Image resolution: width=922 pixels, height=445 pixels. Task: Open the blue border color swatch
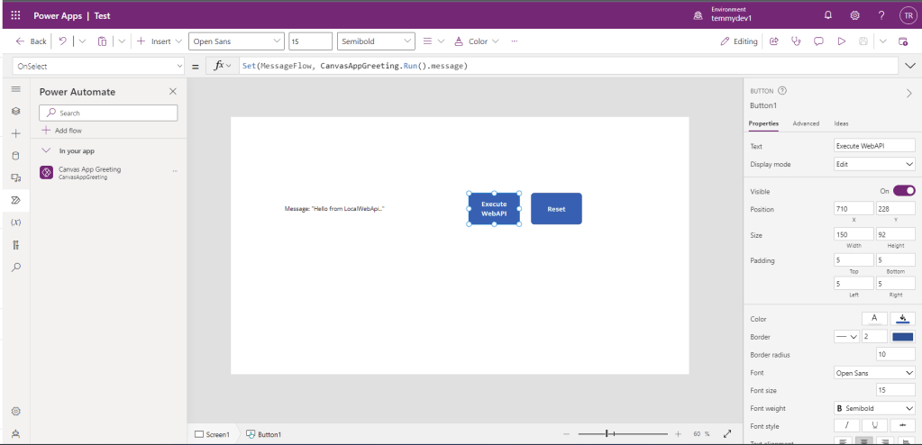[x=902, y=337]
